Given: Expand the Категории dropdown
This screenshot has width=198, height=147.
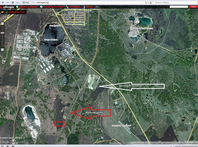Looking at the screenshot, I should [x=75, y=7].
